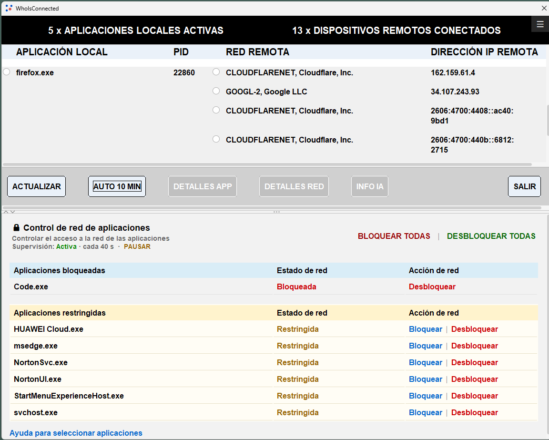Click the firefox.exe application name
Image resolution: width=549 pixels, height=440 pixels.
pyautogui.click(x=35, y=72)
